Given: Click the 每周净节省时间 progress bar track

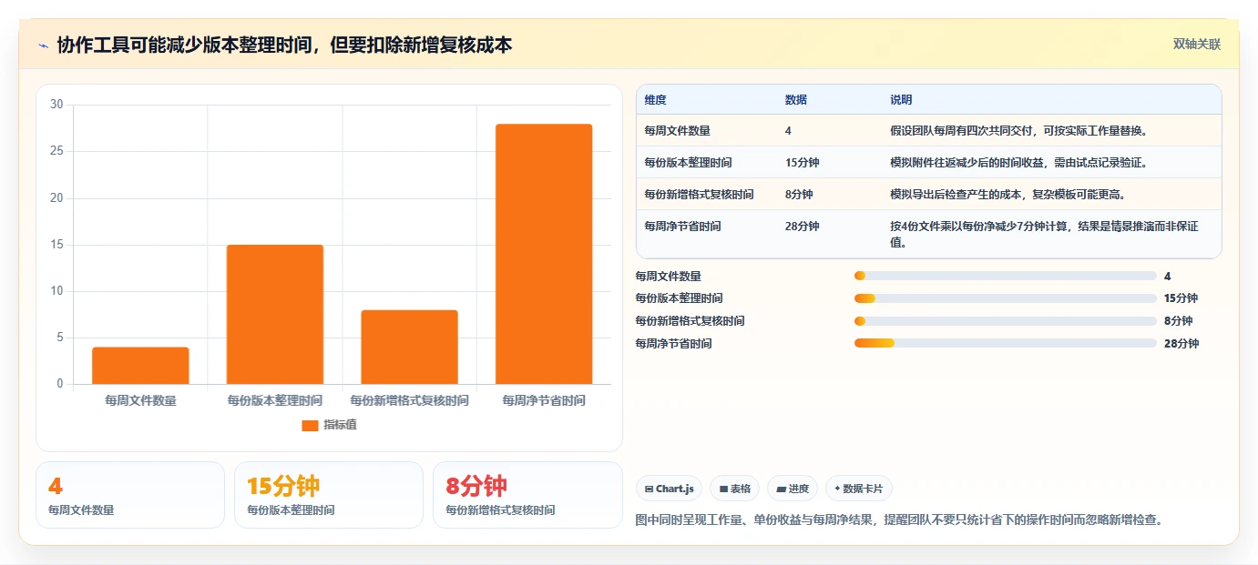Looking at the screenshot, I should tap(1006, 343).
